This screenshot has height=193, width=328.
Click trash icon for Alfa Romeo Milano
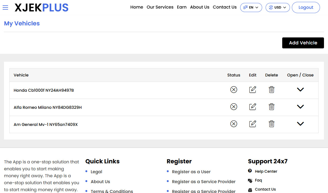pyautogui.click(x=272, y=107)
